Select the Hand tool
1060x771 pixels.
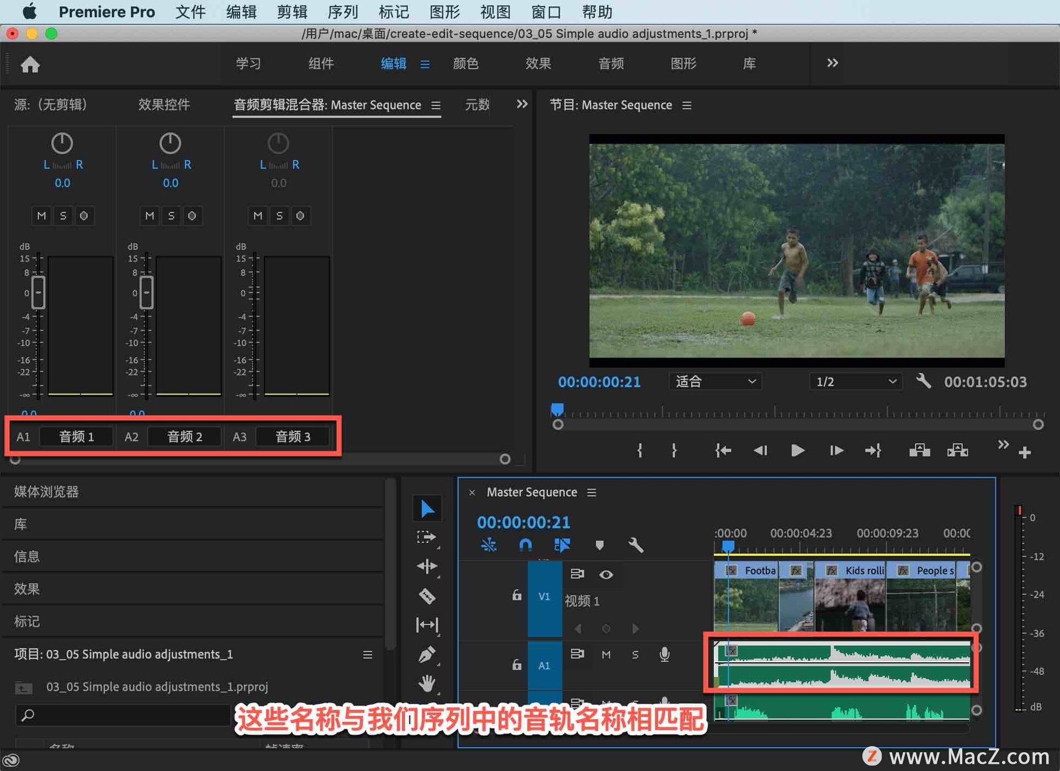point(427,684)
